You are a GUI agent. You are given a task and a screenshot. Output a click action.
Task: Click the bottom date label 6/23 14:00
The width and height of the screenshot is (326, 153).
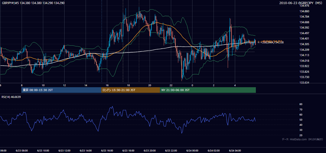pos(86,151)
